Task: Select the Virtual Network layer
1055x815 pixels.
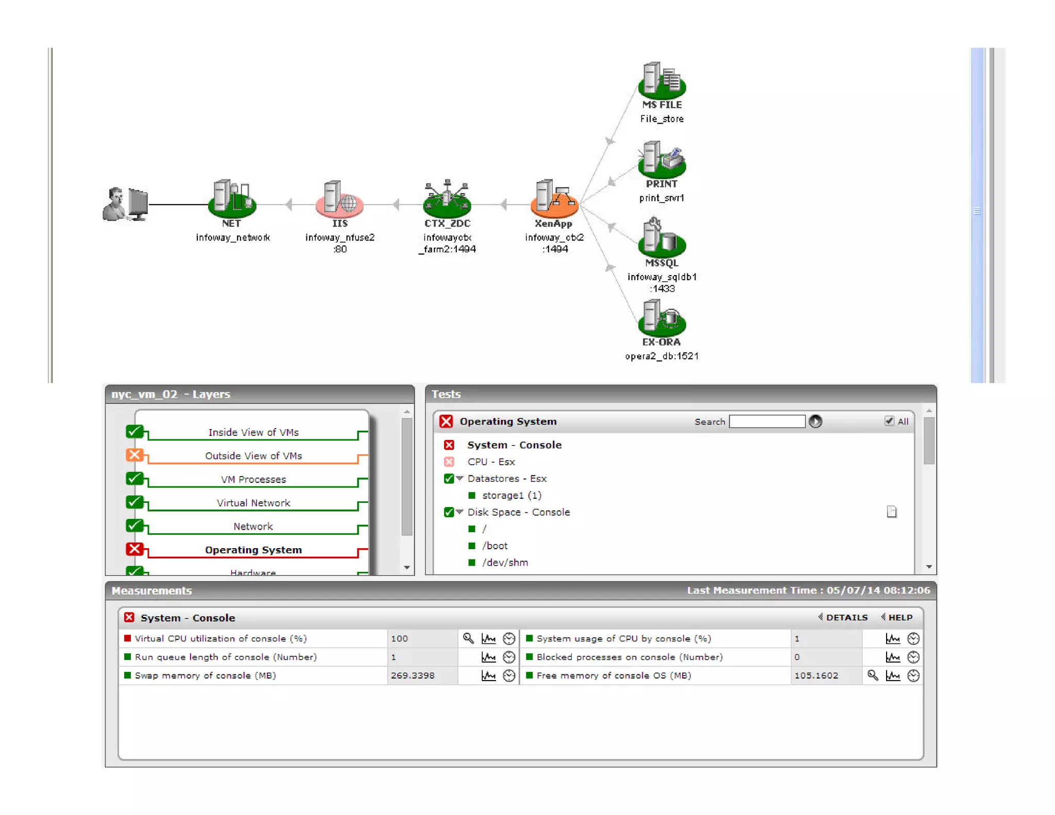Action: [x=253, y=503]
